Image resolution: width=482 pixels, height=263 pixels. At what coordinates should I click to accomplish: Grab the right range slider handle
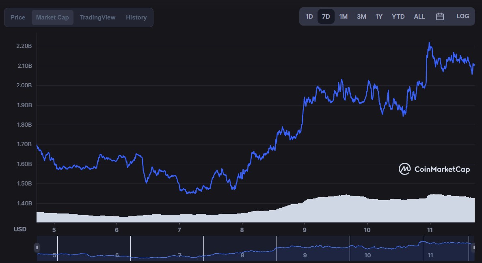(473, 248)
